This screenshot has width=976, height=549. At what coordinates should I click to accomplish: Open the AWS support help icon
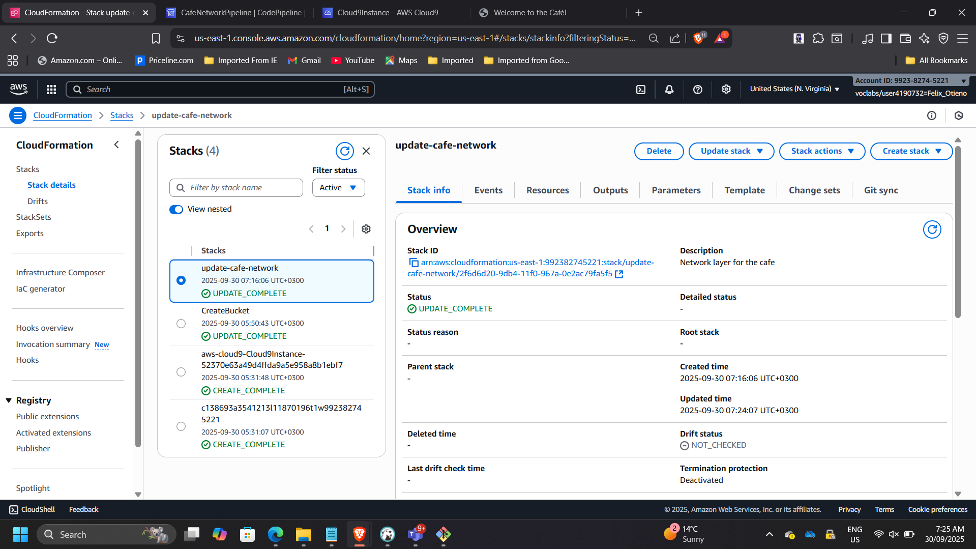coord(698,90)
